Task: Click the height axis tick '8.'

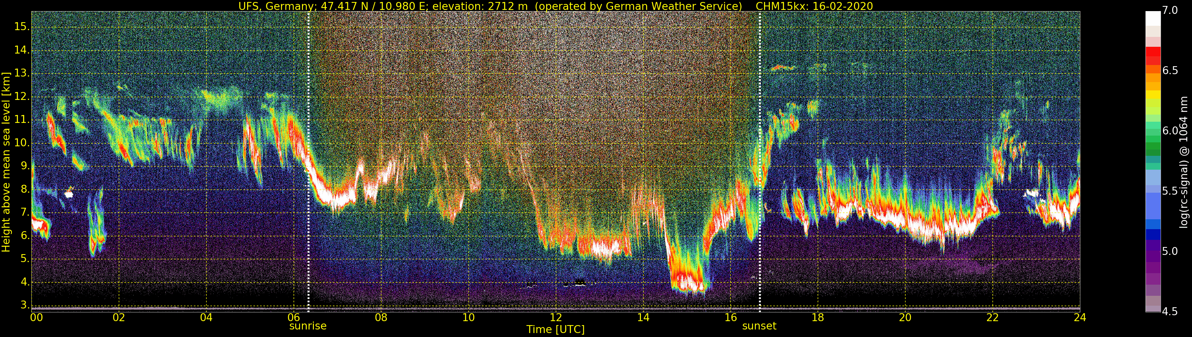Action: [x=25, y=189]
